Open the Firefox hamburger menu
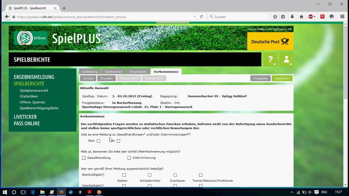349x196 pixels. tap(342, 17)
